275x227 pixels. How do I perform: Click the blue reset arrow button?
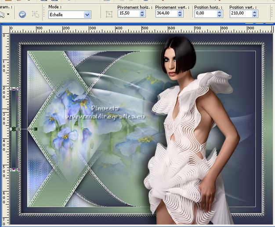click(22, 14)
